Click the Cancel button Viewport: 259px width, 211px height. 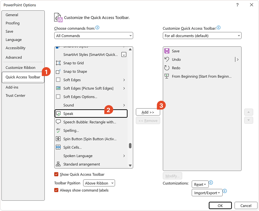[246, 205]
